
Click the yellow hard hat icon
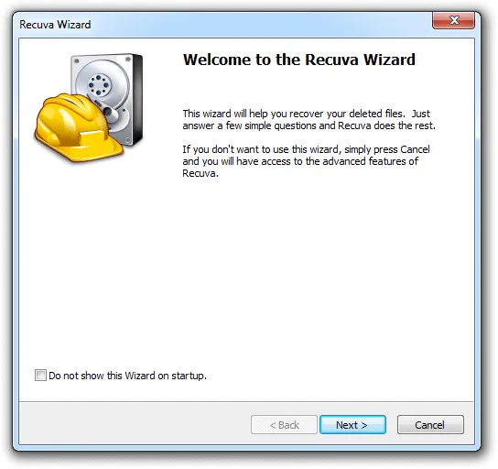click(x=78, y=127)
